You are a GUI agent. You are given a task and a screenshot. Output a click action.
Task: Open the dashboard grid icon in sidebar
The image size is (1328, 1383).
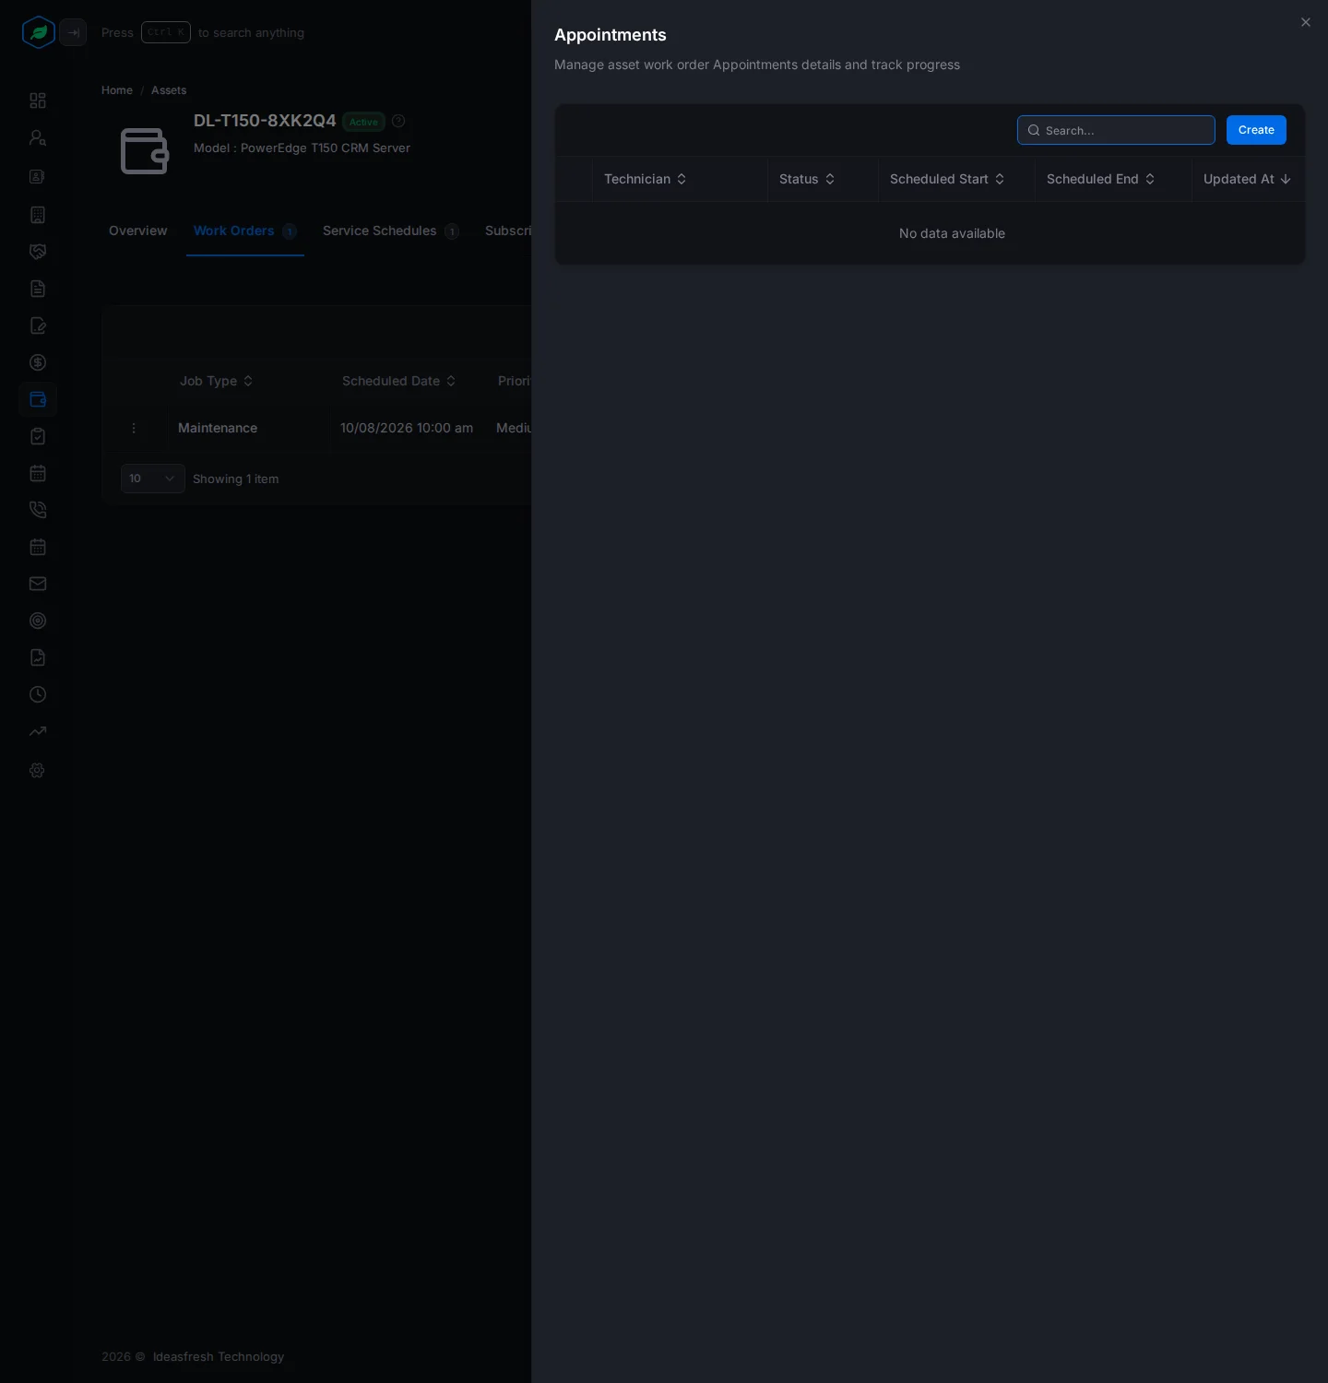38,100
